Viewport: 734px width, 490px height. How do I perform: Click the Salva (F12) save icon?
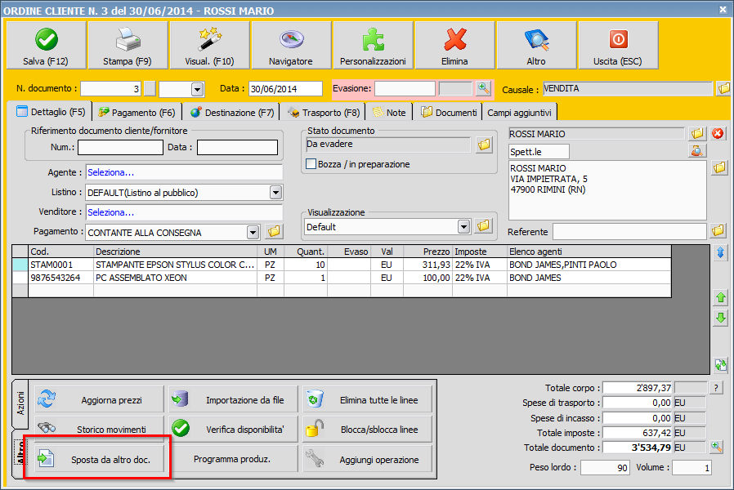[46, 45]
